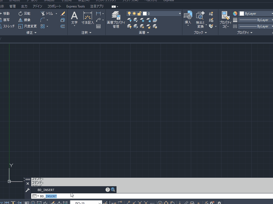Open the layer selection dropdown
Screen dimensions: 273x204
pyautogui.click(x=180, y=14)
